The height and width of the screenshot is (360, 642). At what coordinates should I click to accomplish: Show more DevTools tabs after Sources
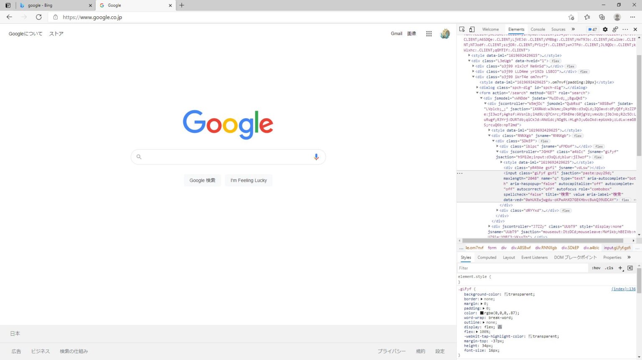[x=573, y=29]
